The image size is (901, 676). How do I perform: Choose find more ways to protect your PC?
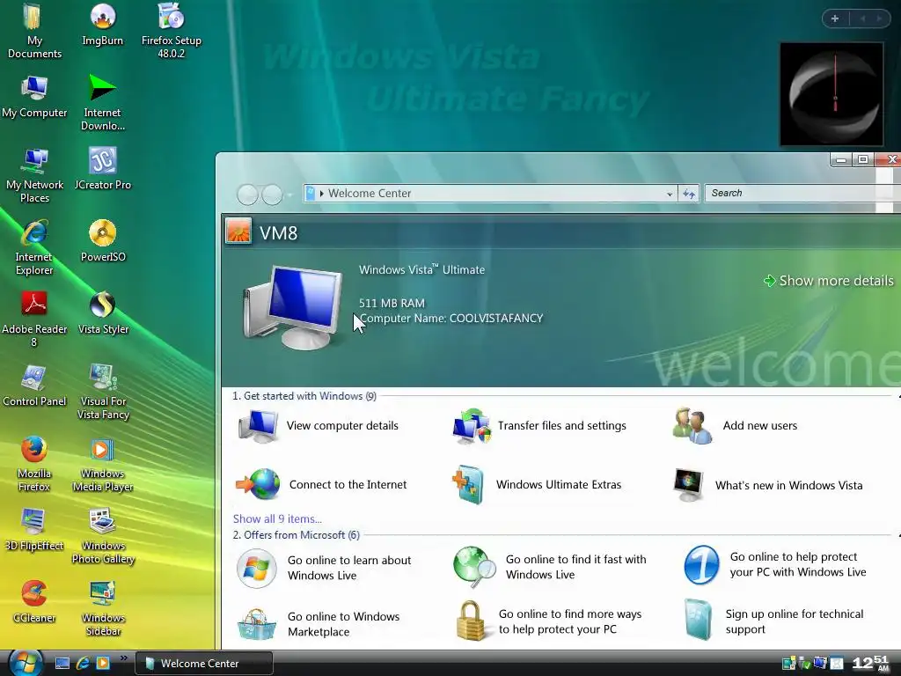pos(549,621)
